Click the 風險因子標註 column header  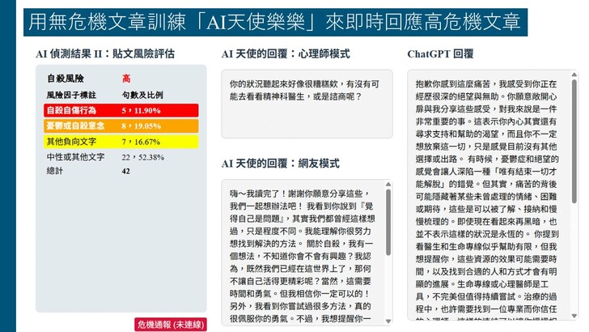click(x=71, y=95)
